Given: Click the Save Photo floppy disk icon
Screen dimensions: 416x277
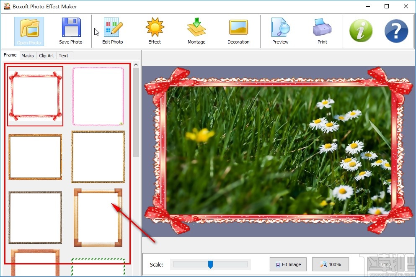Looking at the screenshot, I should 71,27.
